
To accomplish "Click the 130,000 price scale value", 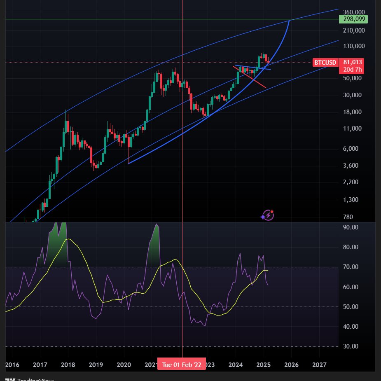I will coord(354,46).
